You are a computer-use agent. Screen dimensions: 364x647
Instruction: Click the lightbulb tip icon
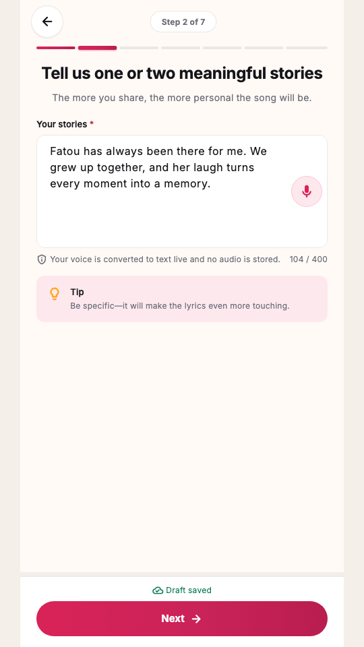(x=55, y=294)
